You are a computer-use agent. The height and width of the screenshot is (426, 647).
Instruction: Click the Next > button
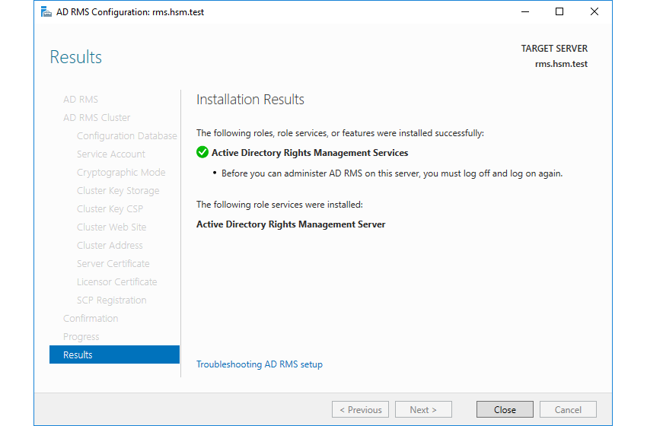tap(423, 409)
